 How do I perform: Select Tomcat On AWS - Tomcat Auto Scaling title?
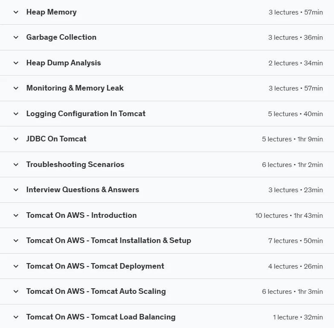pyautogui.click(x=96, y=291)
